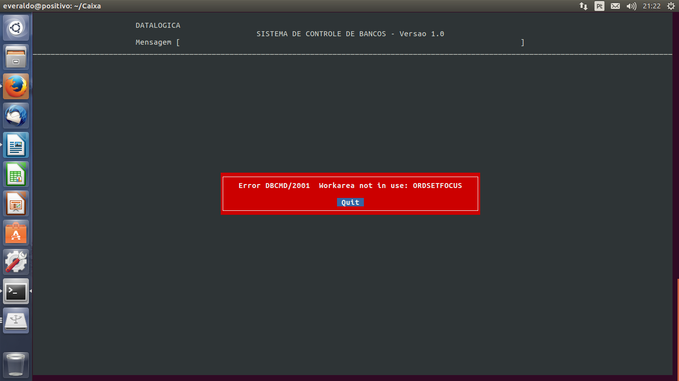679x381 pixels.
Task: Open the clock showing 21:22
Action: 651,6
